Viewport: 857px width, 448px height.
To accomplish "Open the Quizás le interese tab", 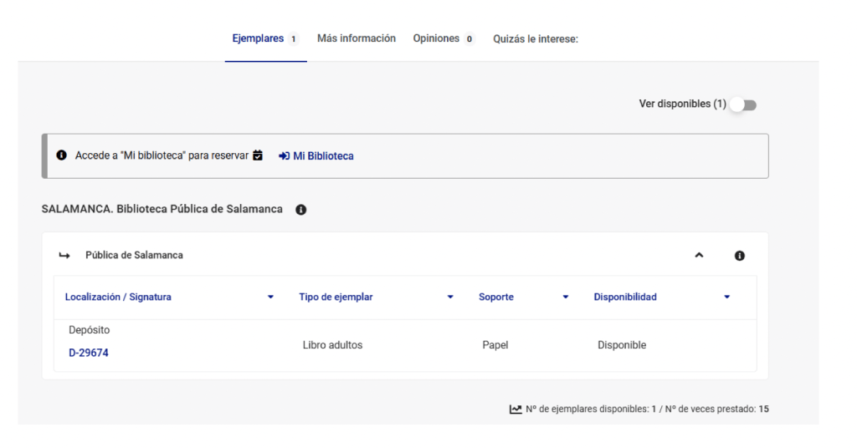I will coord(536,39).
